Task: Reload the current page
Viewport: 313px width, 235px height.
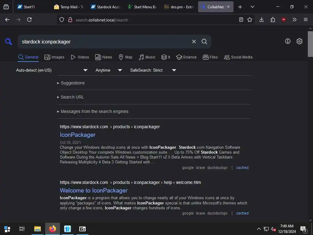Action: tap(29, 20)
